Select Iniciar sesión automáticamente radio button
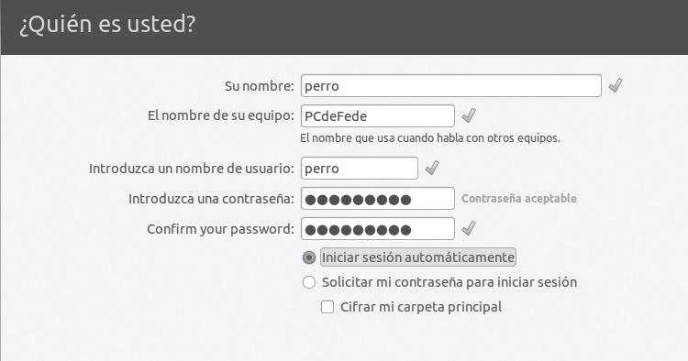The image size is (688, 361). (309, 257)
